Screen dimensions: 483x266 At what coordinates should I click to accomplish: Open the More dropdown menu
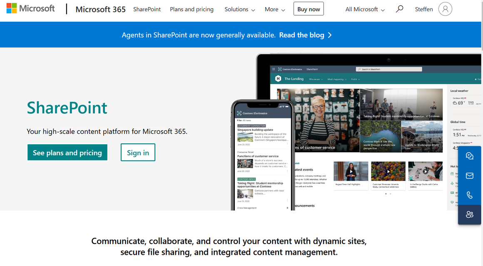point(274,9)
